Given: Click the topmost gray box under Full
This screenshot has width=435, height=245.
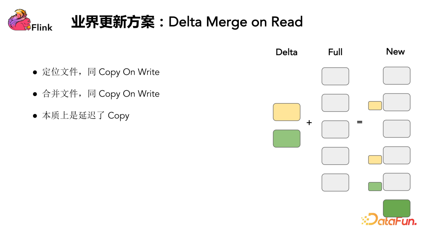Looking at the screenshot, I should (336, 76).
